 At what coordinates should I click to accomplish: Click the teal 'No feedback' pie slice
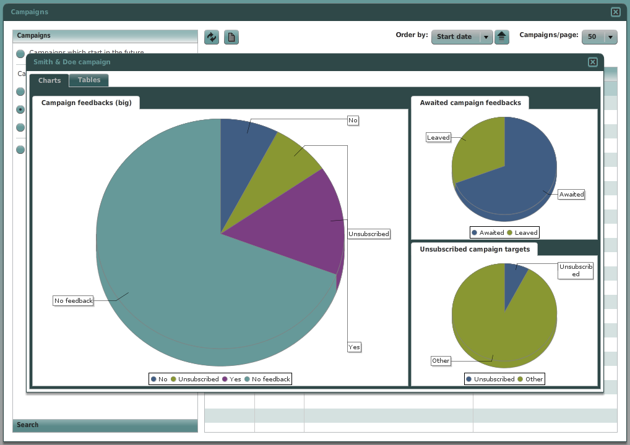click(173, 278)
